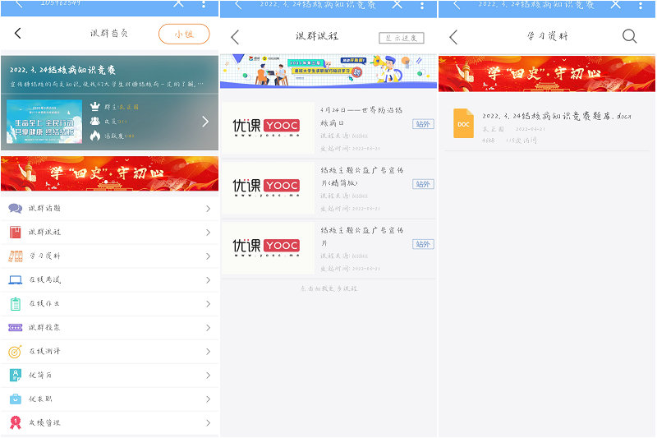Expand the 优简历 row chevron
The height and width of the screenshot is (438, 657).
pos(208,376)
